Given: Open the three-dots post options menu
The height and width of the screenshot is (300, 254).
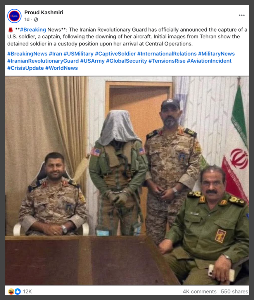Looking at the screenshot, I should click(x=242, y=15).
